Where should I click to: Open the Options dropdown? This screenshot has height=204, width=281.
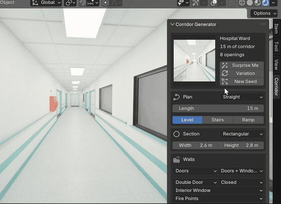click(x=264, y=13)
